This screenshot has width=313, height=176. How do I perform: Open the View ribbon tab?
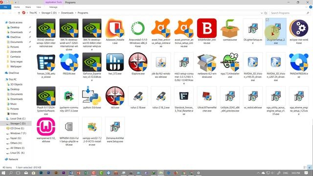click(x=39, y=7)
